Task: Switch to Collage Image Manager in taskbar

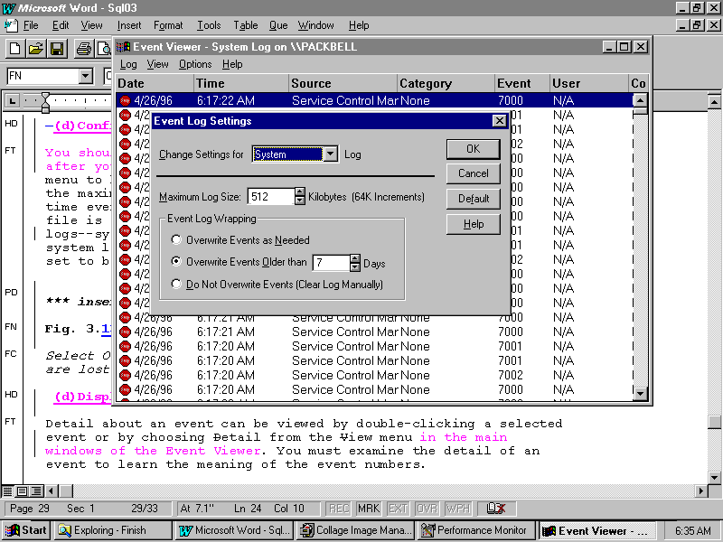Action: pos(355,530)
